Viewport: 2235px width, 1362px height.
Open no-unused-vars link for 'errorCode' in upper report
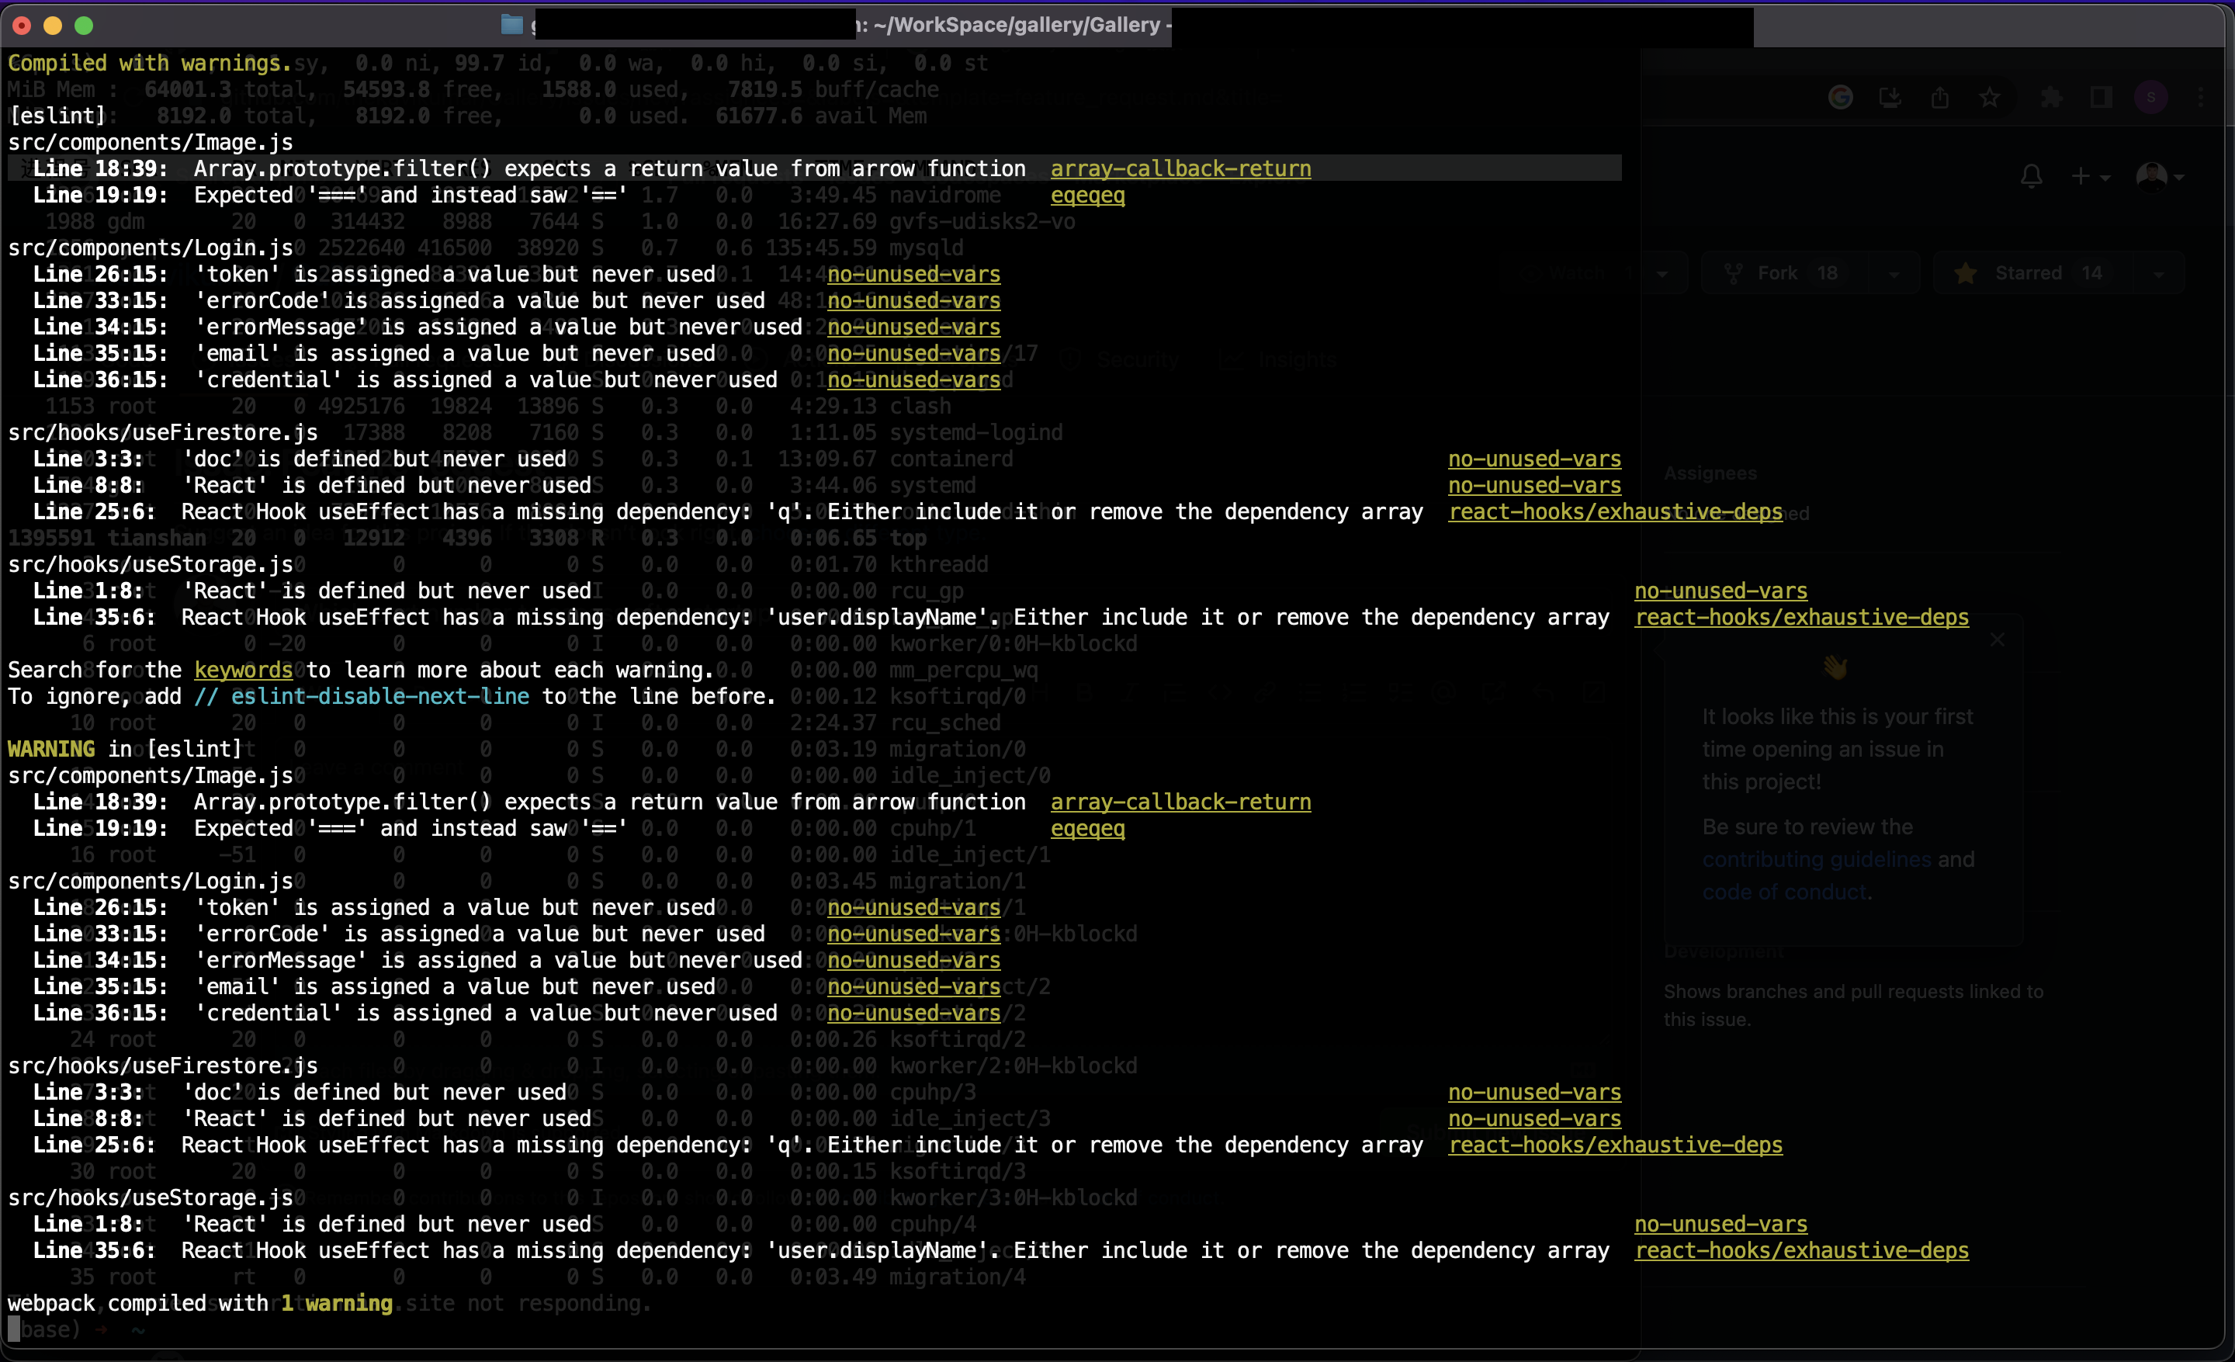coord(913,300)
